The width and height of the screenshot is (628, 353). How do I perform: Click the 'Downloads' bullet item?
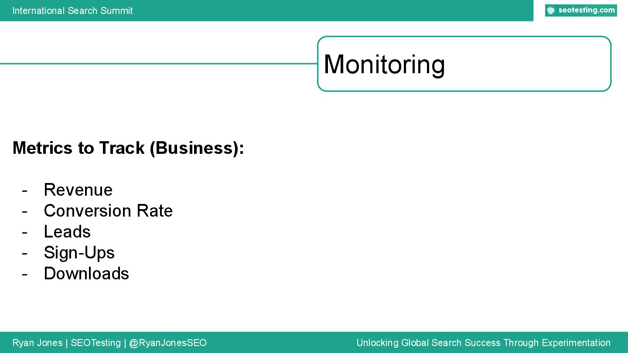(86, 273)
